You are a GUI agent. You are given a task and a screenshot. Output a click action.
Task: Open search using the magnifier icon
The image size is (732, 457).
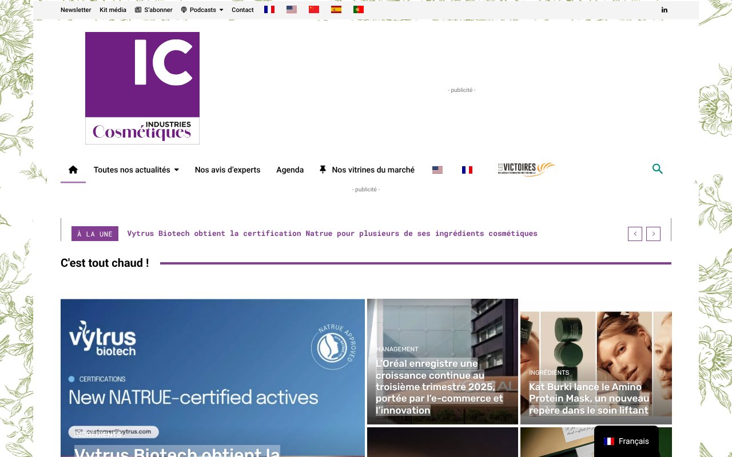657,169
